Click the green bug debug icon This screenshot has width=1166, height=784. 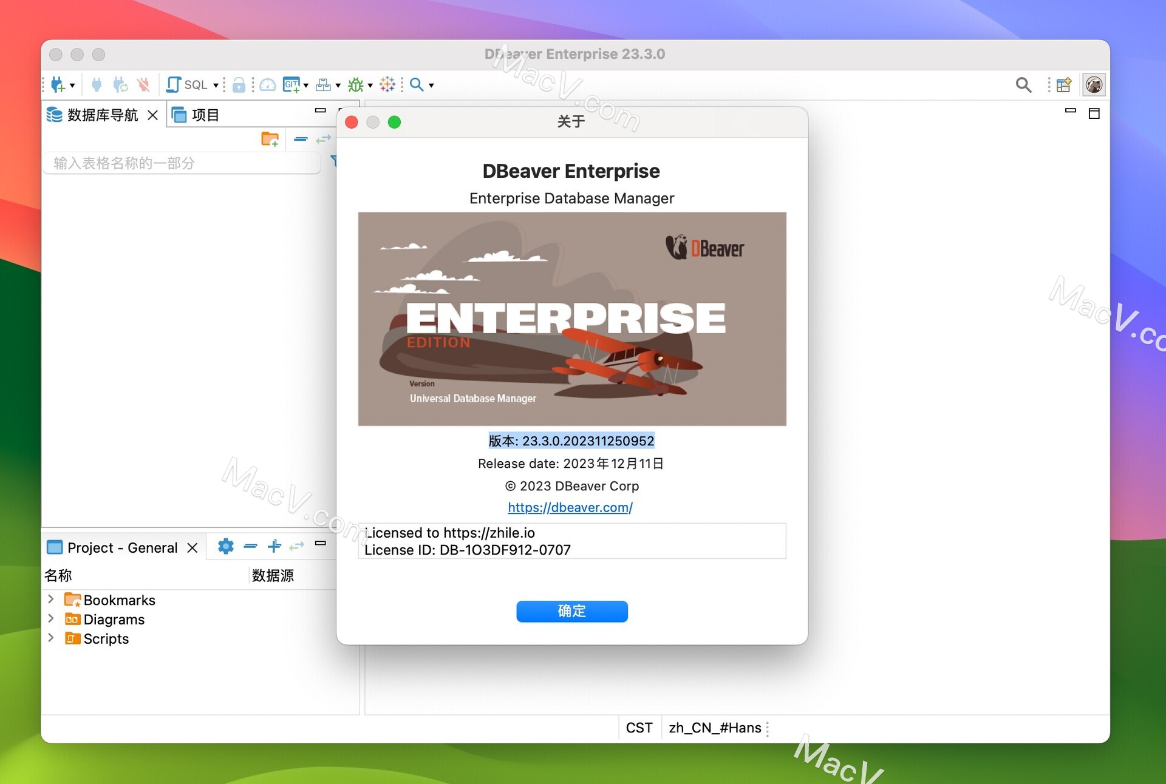(356, 84)
